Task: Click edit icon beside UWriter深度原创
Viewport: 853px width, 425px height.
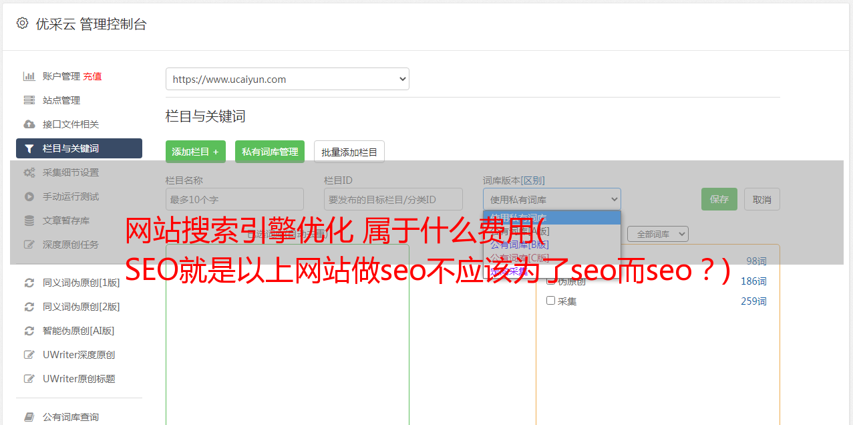Action: coord(29,355)
